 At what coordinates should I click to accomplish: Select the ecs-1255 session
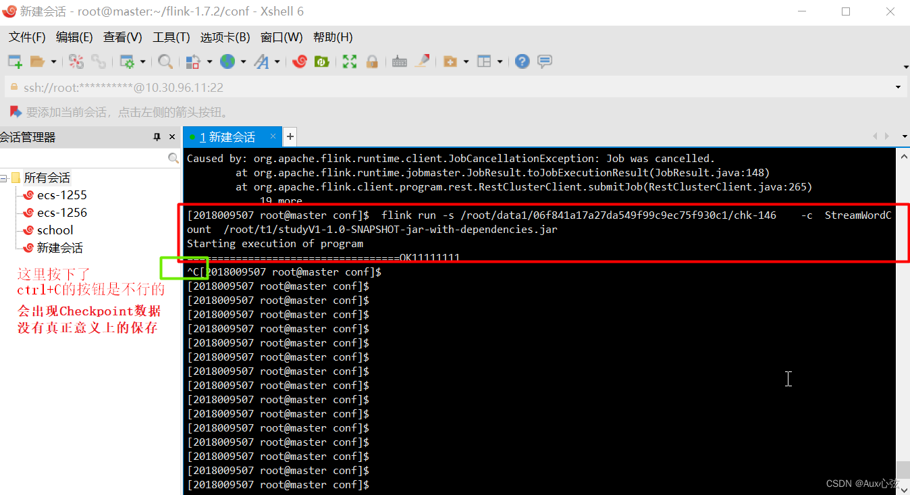59,194
